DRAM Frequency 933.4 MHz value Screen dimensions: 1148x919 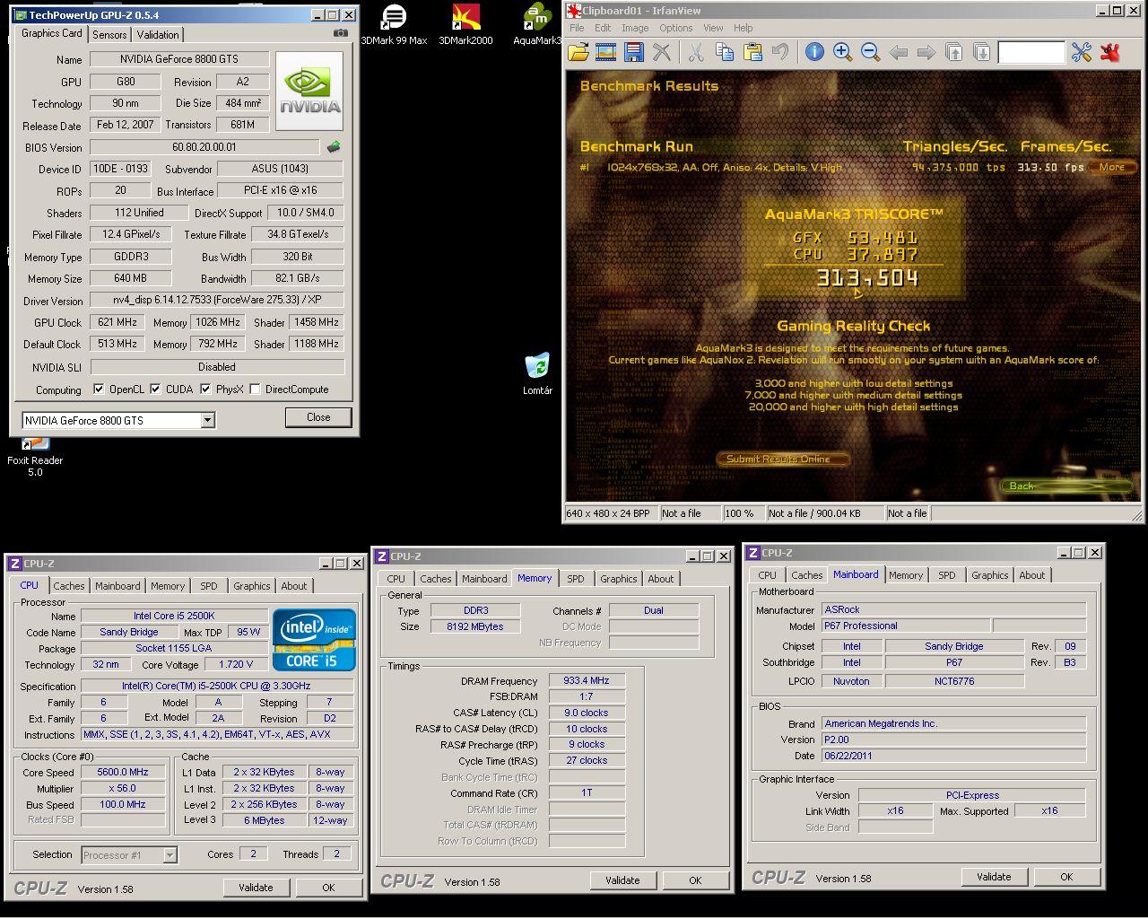[x=587, y=680]
